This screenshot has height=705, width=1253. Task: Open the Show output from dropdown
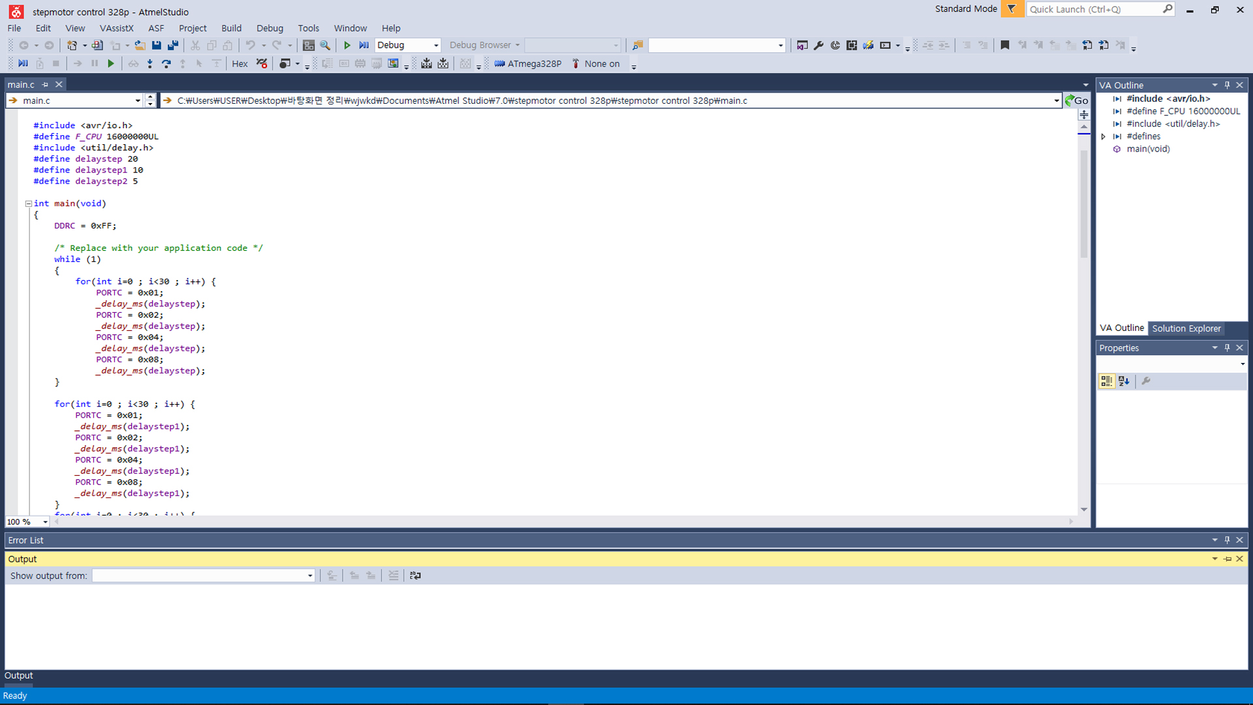pyautogui.click(x=310, y=575)
